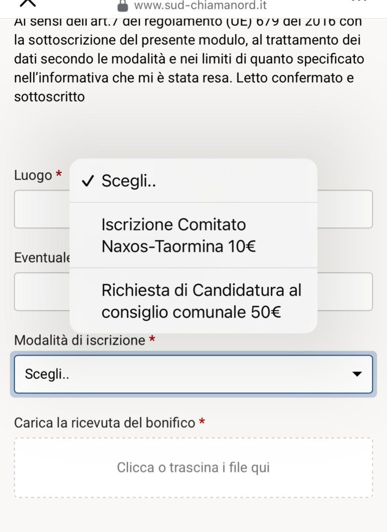Close the browser page with the X
Screen dimensions: 387x532
[x=29, y=3]
